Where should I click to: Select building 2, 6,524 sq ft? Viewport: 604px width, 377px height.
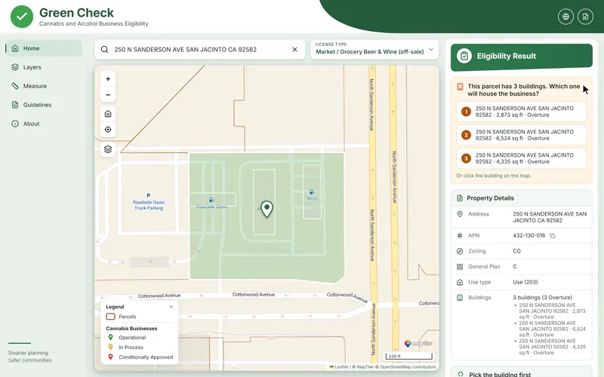522,135
